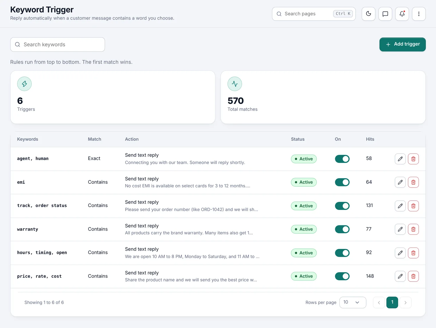This screenshot has height=328, width=436.
Task: Edit the track, order status trigger
Action: coord(400,206)
